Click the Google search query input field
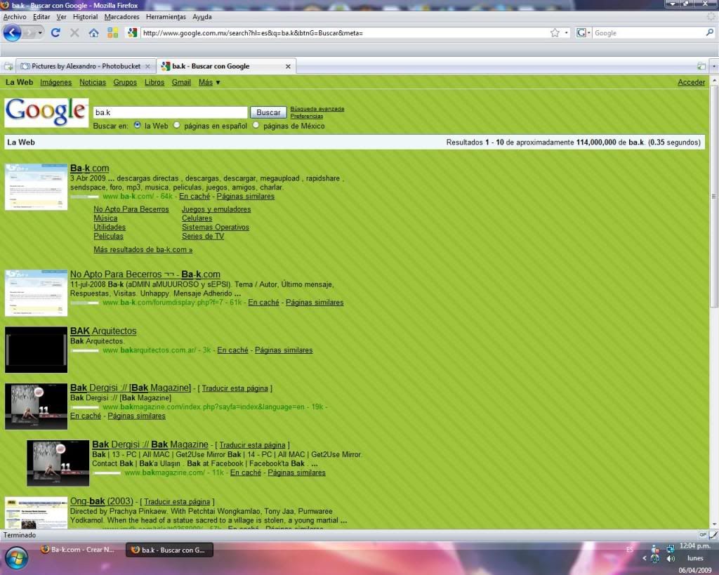Viewport: 719px width, 575px height. (170, 112)
